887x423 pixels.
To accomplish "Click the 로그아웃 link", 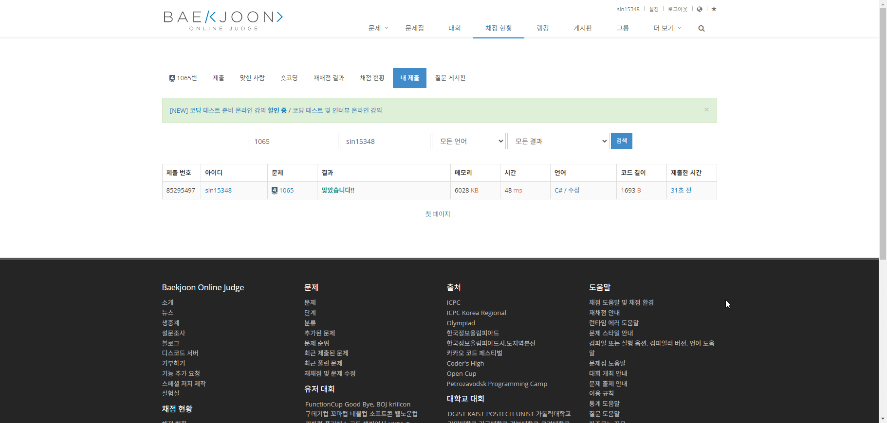I will 677,9.
